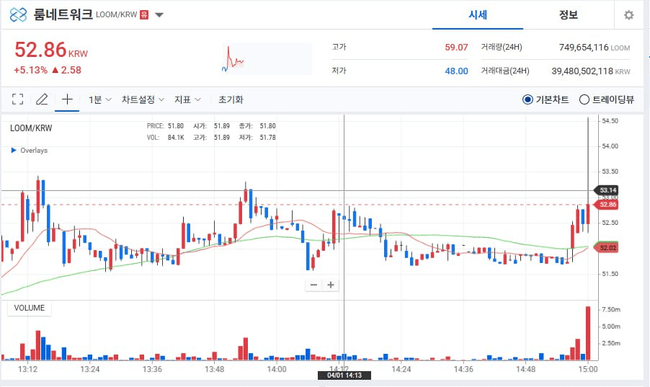Click the VOLUME panel label
The width and height of the screenshot is (650, 387).
point(30,308)
